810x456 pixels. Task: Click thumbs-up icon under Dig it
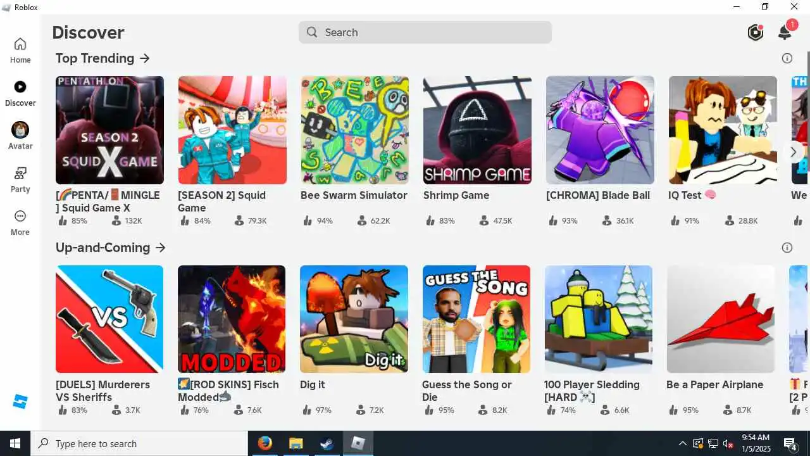(x=307, y=410)
